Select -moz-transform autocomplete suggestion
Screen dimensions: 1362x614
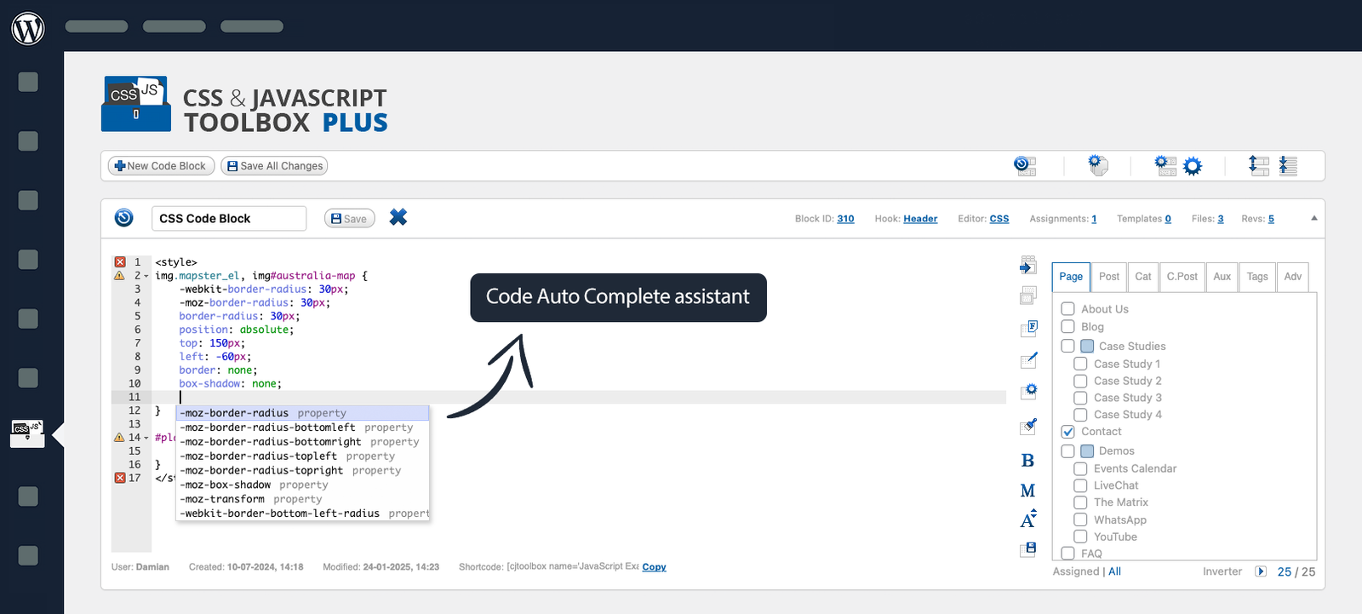302,499
